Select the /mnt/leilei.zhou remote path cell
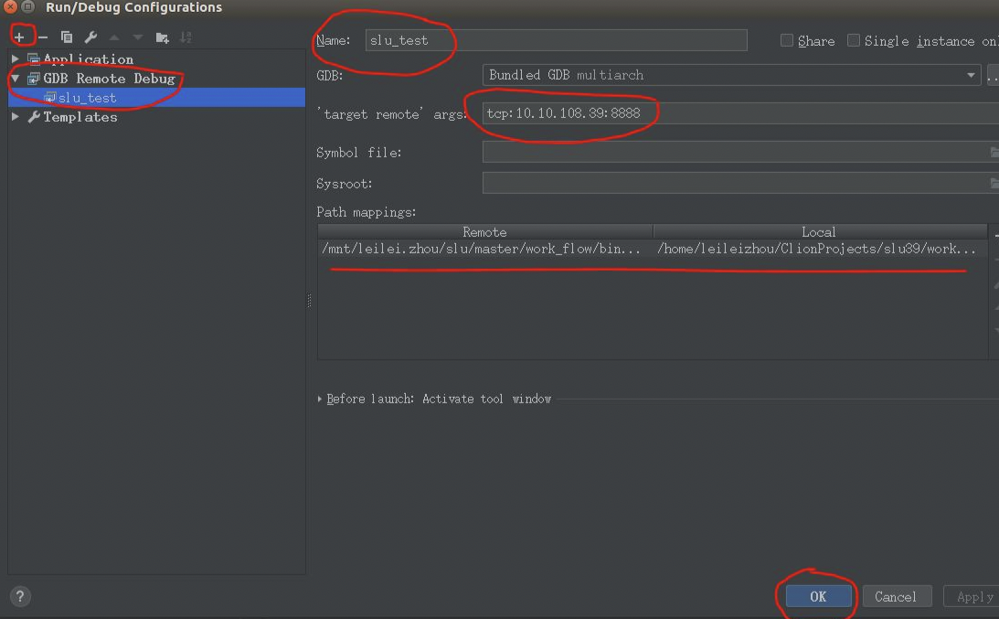The image size is (999, 619). click(484, 249)
